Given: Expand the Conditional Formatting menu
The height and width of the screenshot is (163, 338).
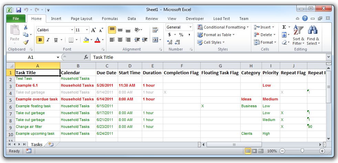Looking at the screenshot, I should (223, 27).
